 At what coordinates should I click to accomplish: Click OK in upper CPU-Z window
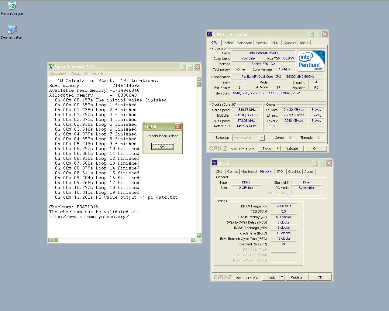(x=315, y=149)
